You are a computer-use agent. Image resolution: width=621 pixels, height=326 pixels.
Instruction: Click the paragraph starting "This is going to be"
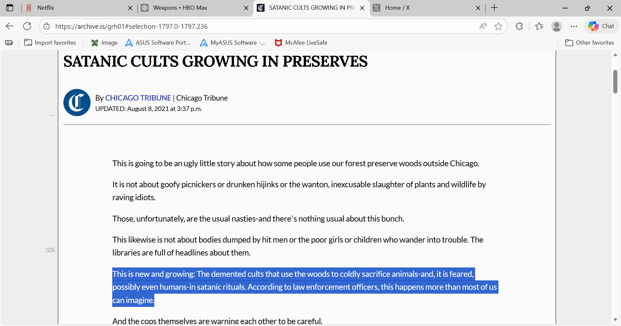point(296,164)
